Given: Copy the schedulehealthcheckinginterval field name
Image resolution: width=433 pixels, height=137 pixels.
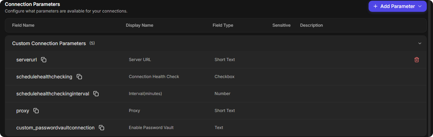Looking at the screenshot, I should tap(96, 94).
